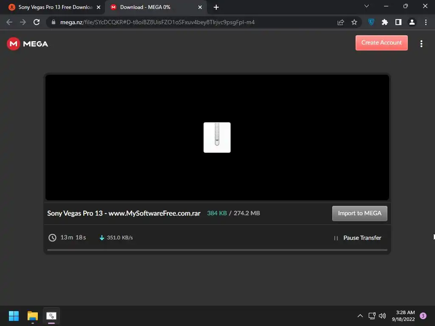Open the clock showing 3:28 AM
This screenshot has height=326, width=435.
tap(403, 316)
